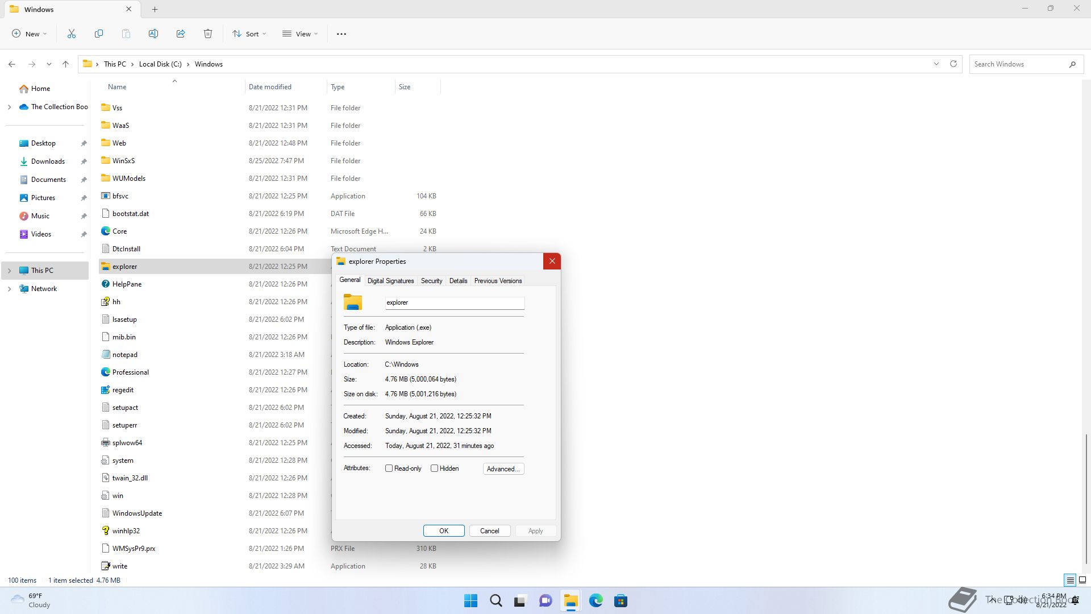Viewport: 1091px width, 614px height.
Task: Click the search magnifier in Search box
Action: pos(1072,64)
